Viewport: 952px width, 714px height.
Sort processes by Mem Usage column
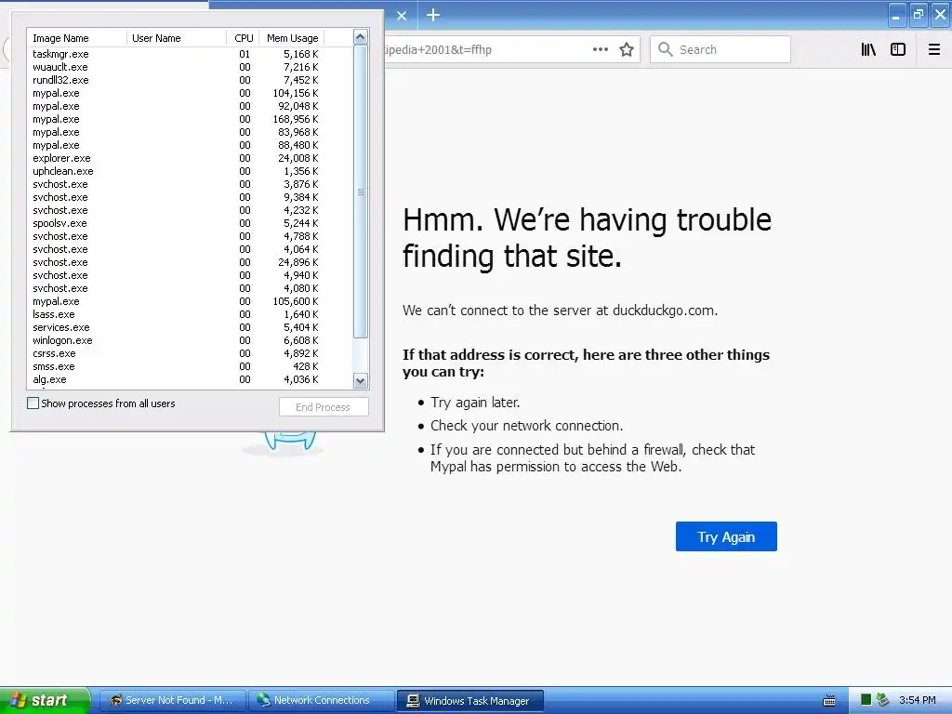(x=292, y=37)
